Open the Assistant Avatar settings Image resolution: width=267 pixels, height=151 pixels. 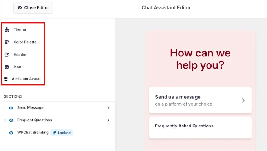(23, 79)
